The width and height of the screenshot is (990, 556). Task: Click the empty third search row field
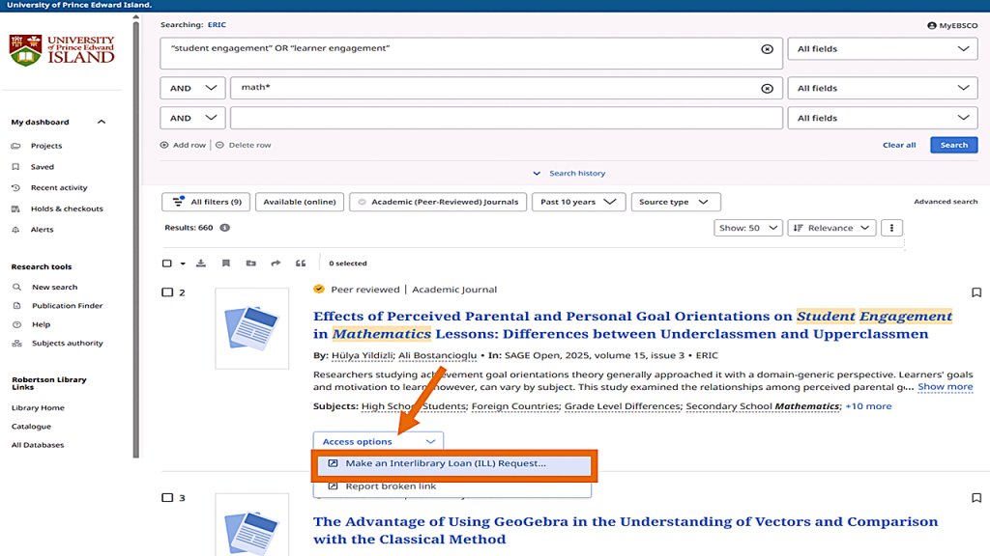click(506, 118)
